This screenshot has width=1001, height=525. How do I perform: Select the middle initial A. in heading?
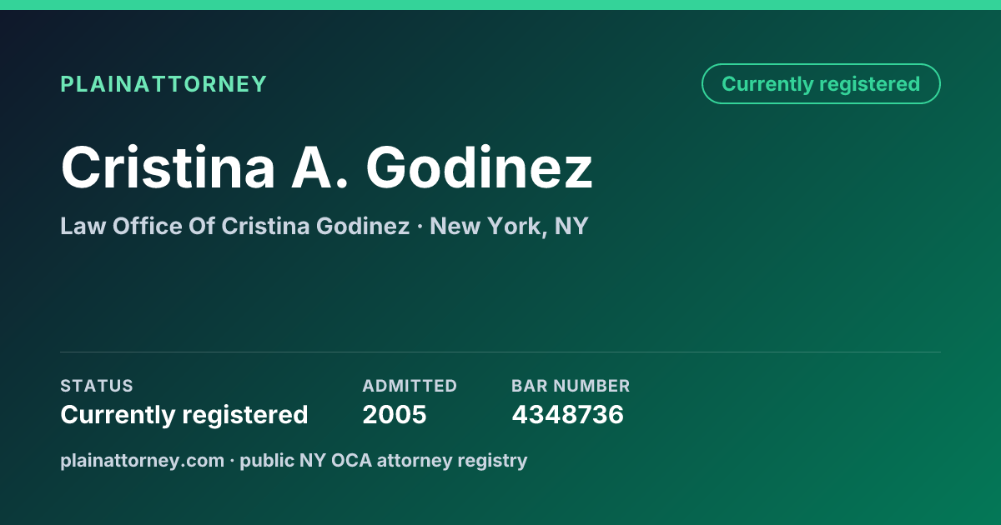click(319, 167)
